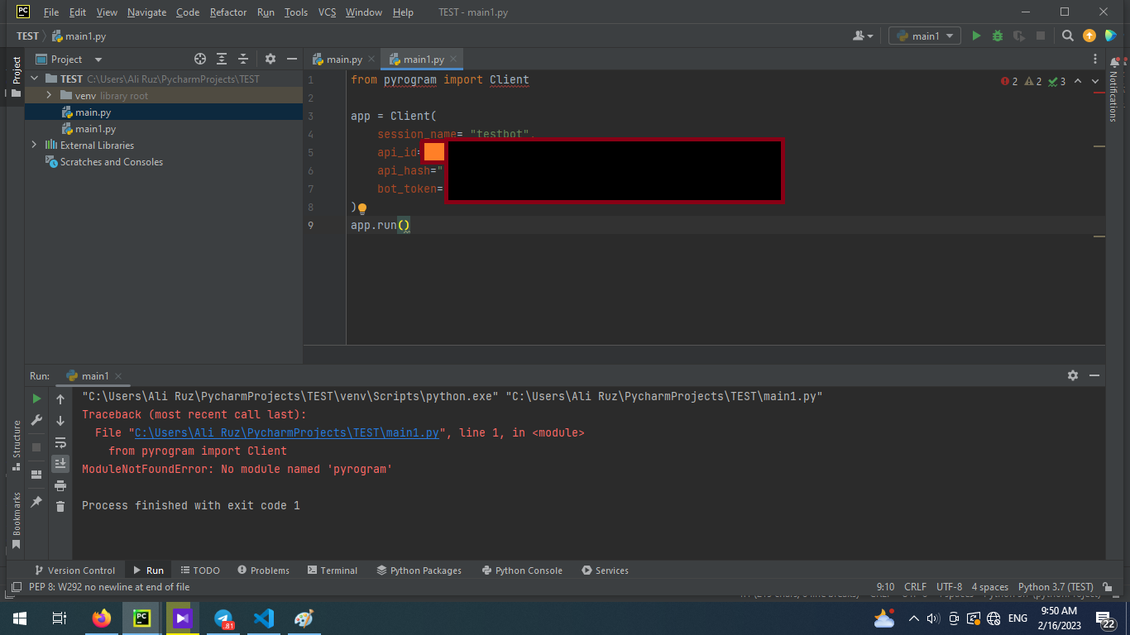Toggle scroll to end in Run console

pos(60,464)
